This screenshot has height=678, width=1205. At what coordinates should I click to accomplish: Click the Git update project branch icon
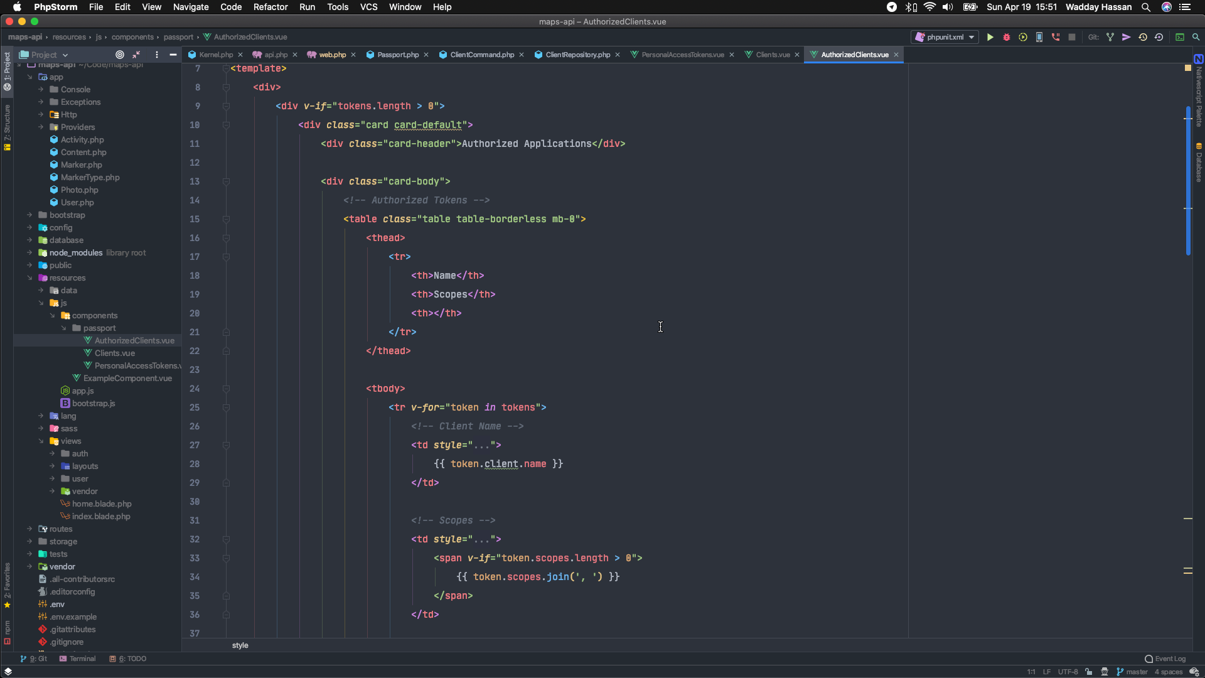pyautogui.click(x=1110, y=38)
